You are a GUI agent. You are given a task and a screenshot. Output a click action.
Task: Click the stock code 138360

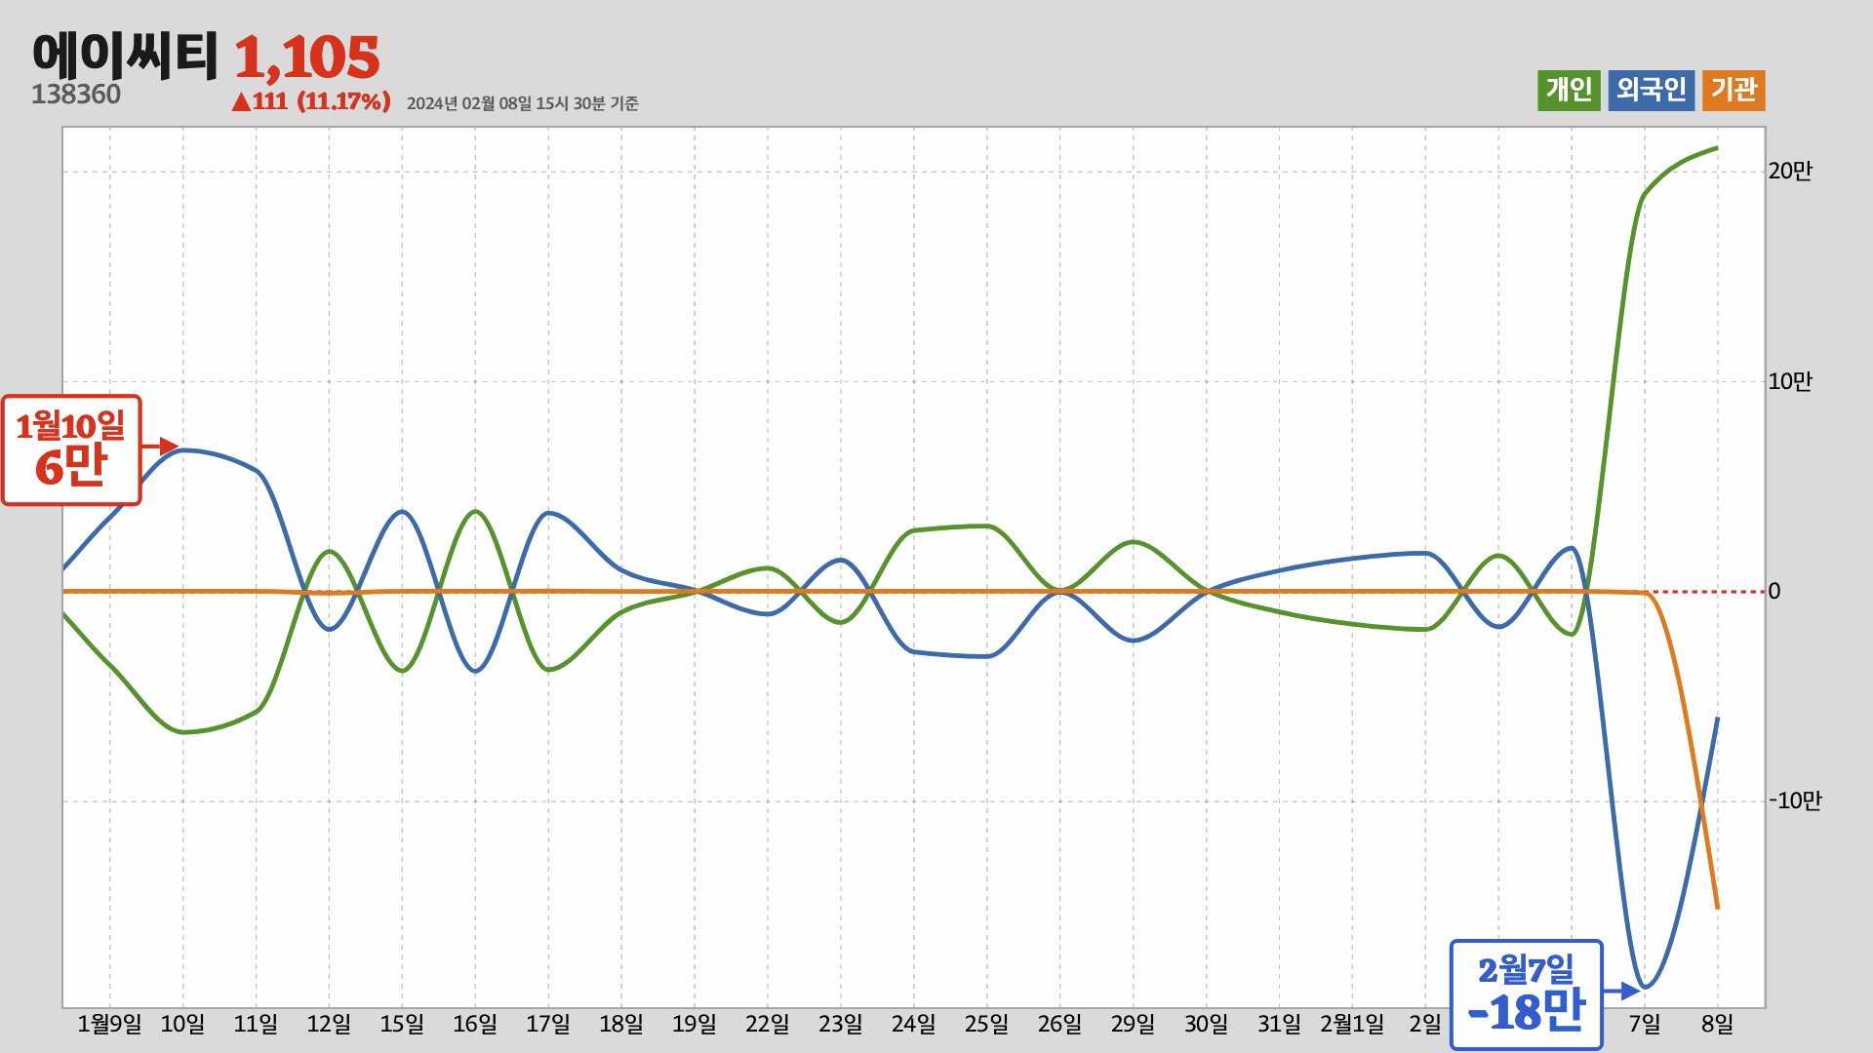[76, 95]
